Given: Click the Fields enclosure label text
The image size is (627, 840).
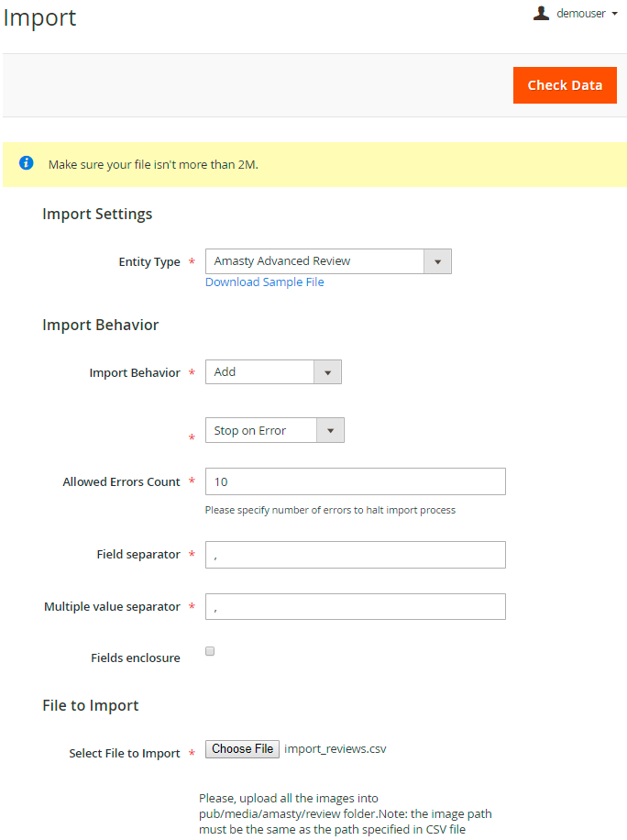Looking at the screenshot, I should tap(135, 658).
